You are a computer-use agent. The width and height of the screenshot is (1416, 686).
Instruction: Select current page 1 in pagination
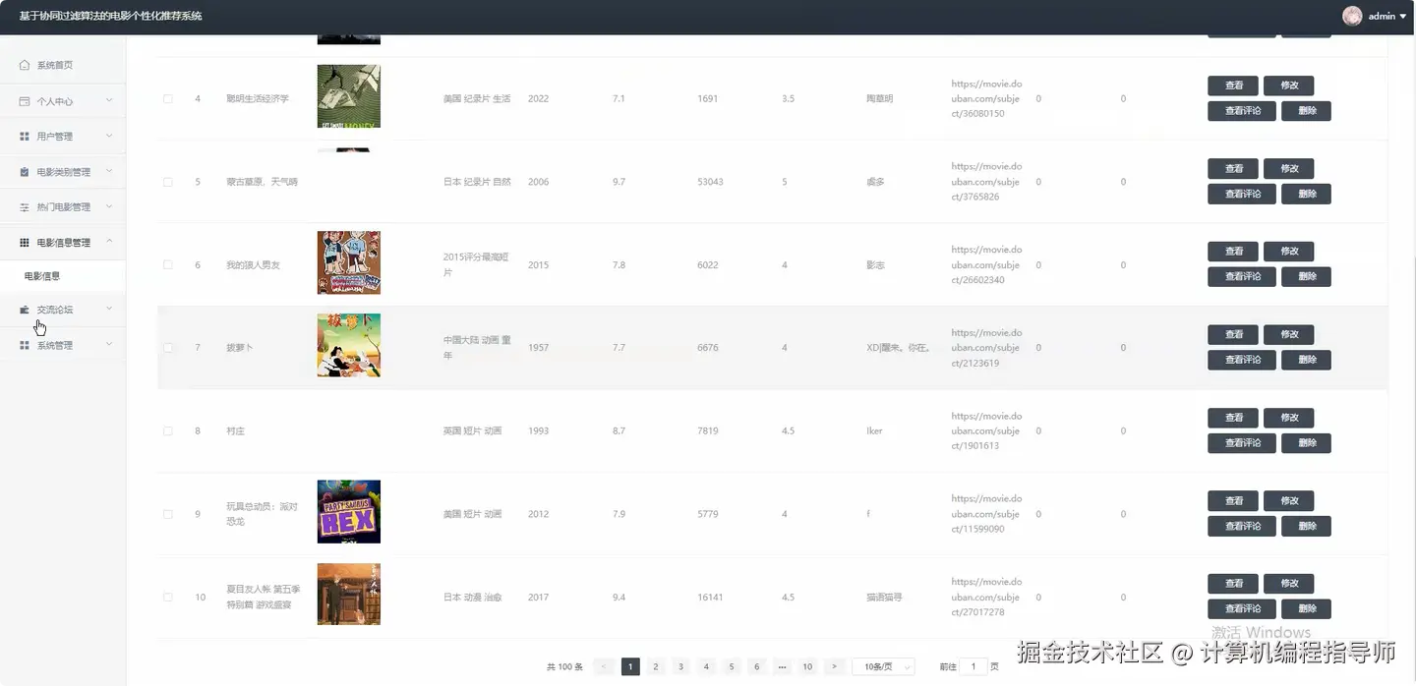630,666
